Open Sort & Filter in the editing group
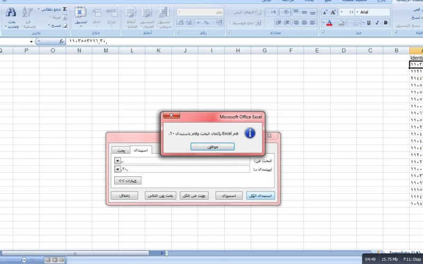Screen dimensions: 423x264 click(27, 18)
